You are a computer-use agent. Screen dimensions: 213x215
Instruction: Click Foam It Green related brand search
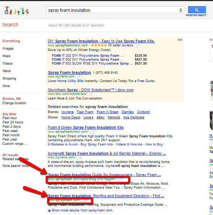pos(108,112)
